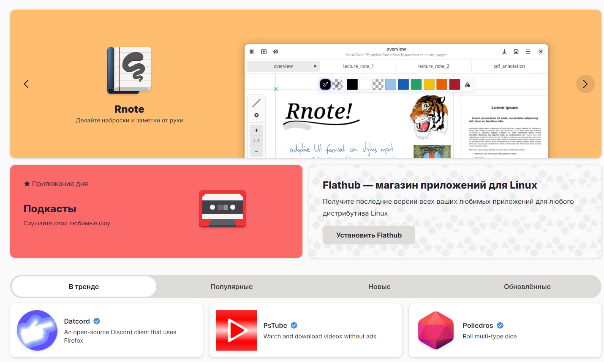This screenshot has width=604, height=362.
Task: Select the lecture_note_2 tab in Rnote screenshot
Action: [434, 66]
